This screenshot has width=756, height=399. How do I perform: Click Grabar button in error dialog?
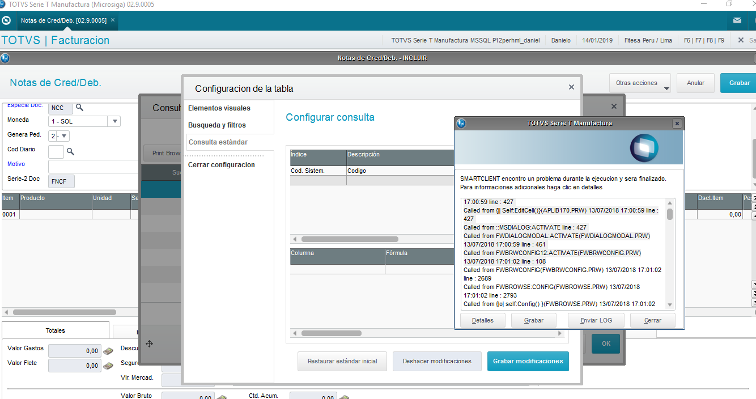pyautogui.click(x=534, y=320)
